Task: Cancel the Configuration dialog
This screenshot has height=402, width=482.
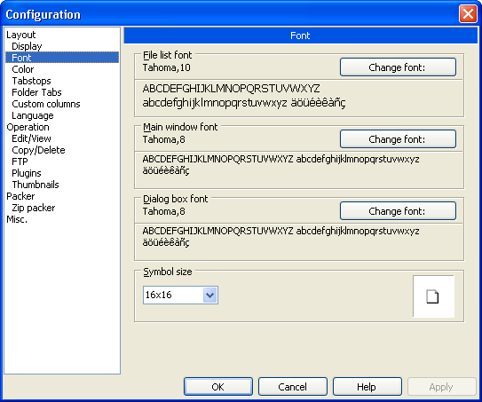Action: pyautogui.click(x=293, y=387)
